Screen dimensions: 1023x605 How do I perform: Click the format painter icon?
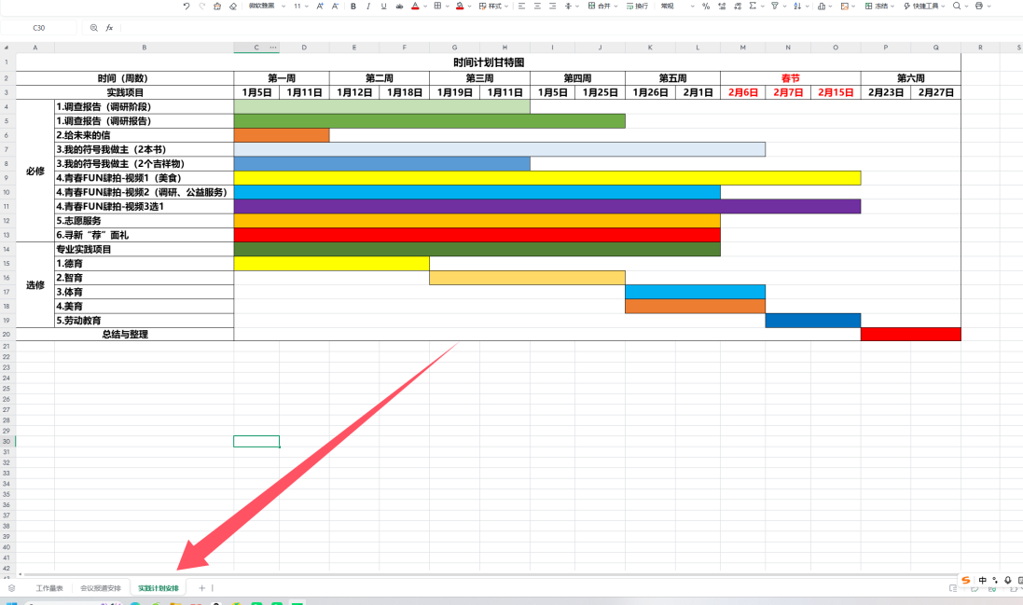(217, 7)
